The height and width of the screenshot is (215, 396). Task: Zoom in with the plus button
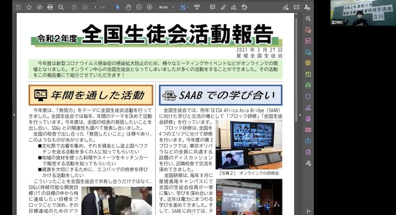149,7
